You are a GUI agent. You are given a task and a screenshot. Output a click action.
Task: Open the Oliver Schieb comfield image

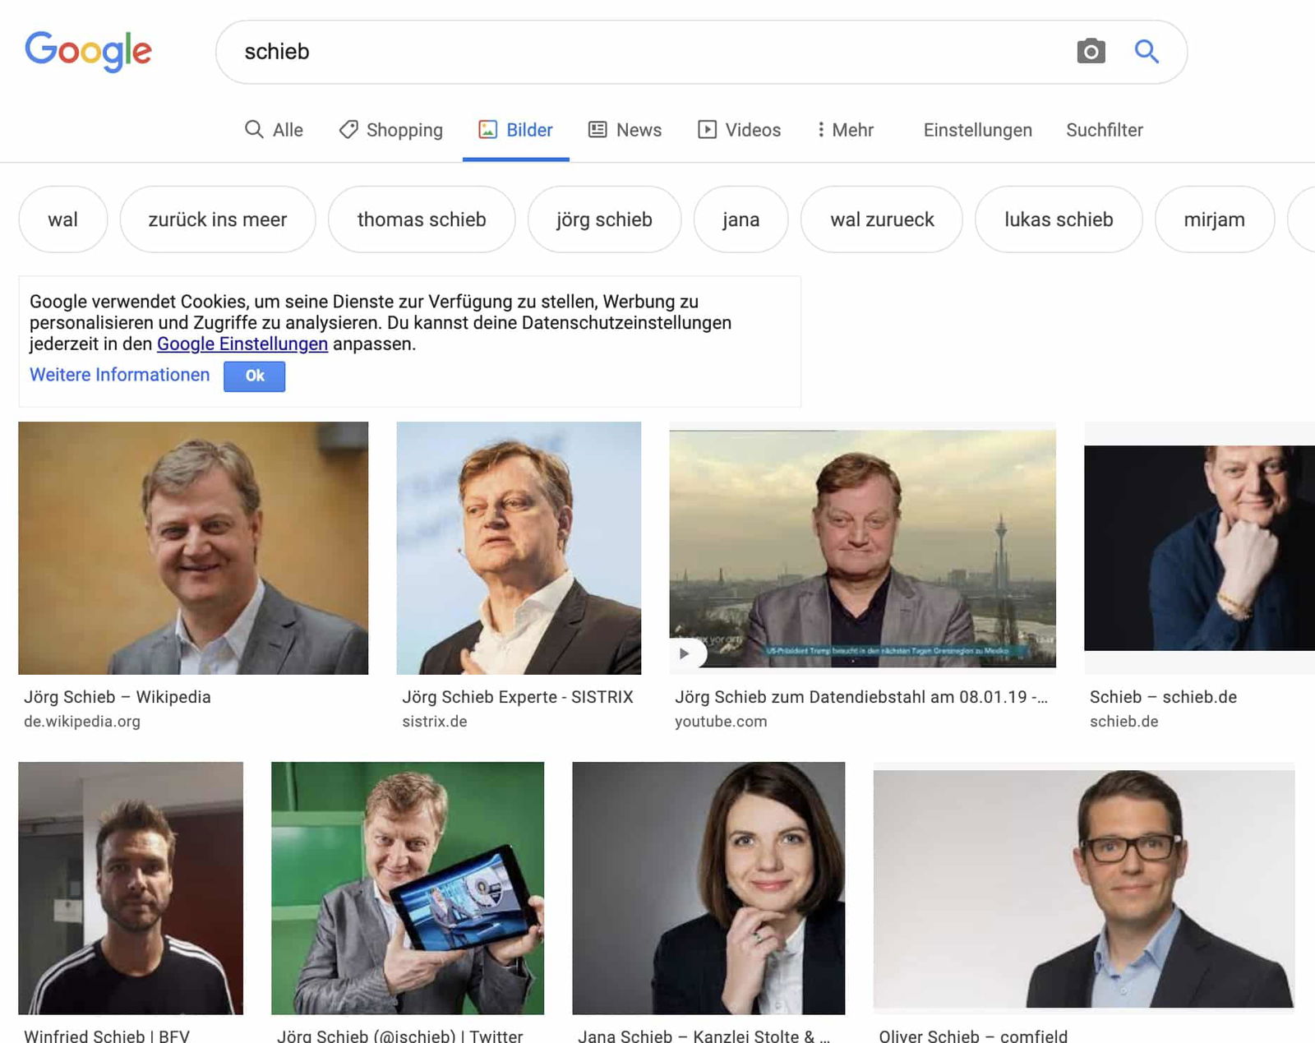tap(1083, 888)
